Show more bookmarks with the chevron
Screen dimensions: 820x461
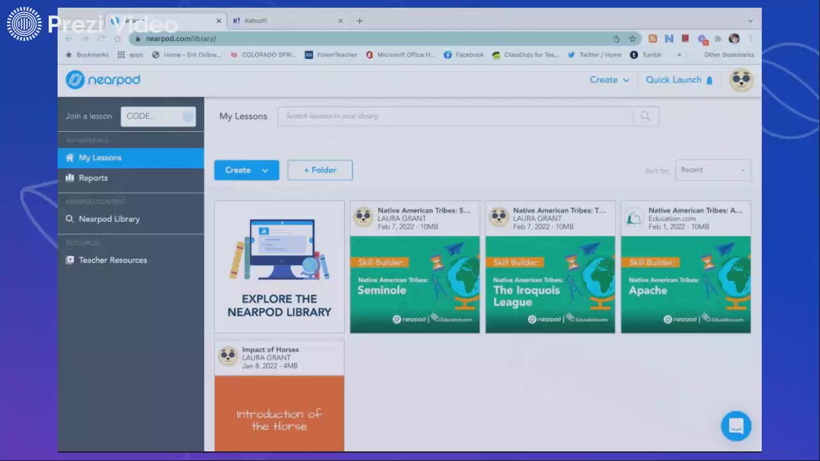679,55
